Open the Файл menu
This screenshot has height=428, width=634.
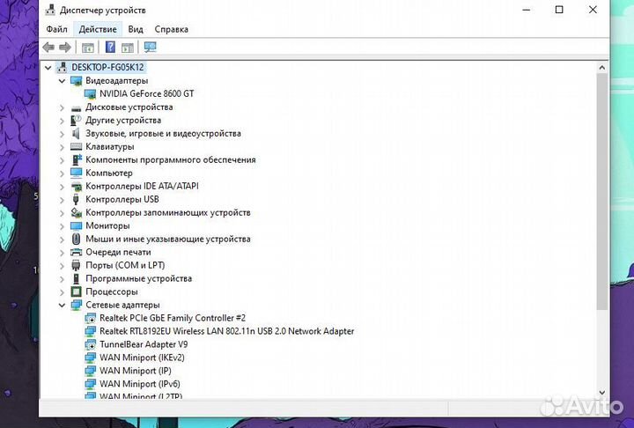tap(56, 29)
